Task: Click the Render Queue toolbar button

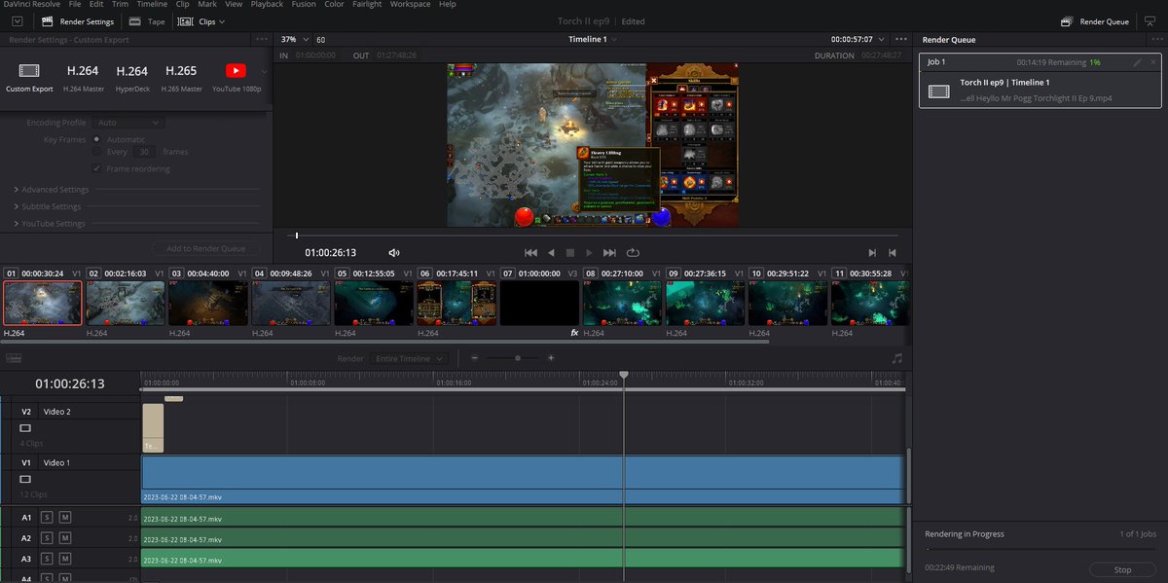Action: [1095, 20]
